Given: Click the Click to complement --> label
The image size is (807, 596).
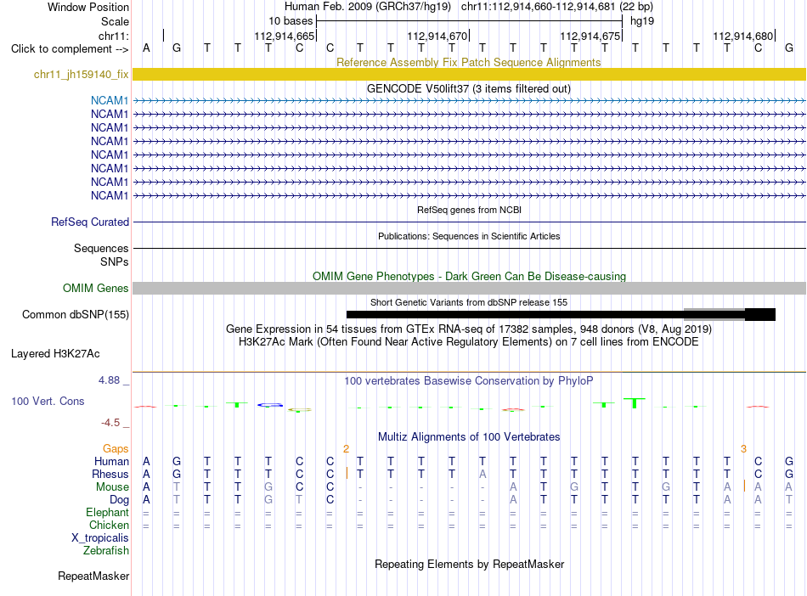Looking at the screenshot, I should 70,49.
